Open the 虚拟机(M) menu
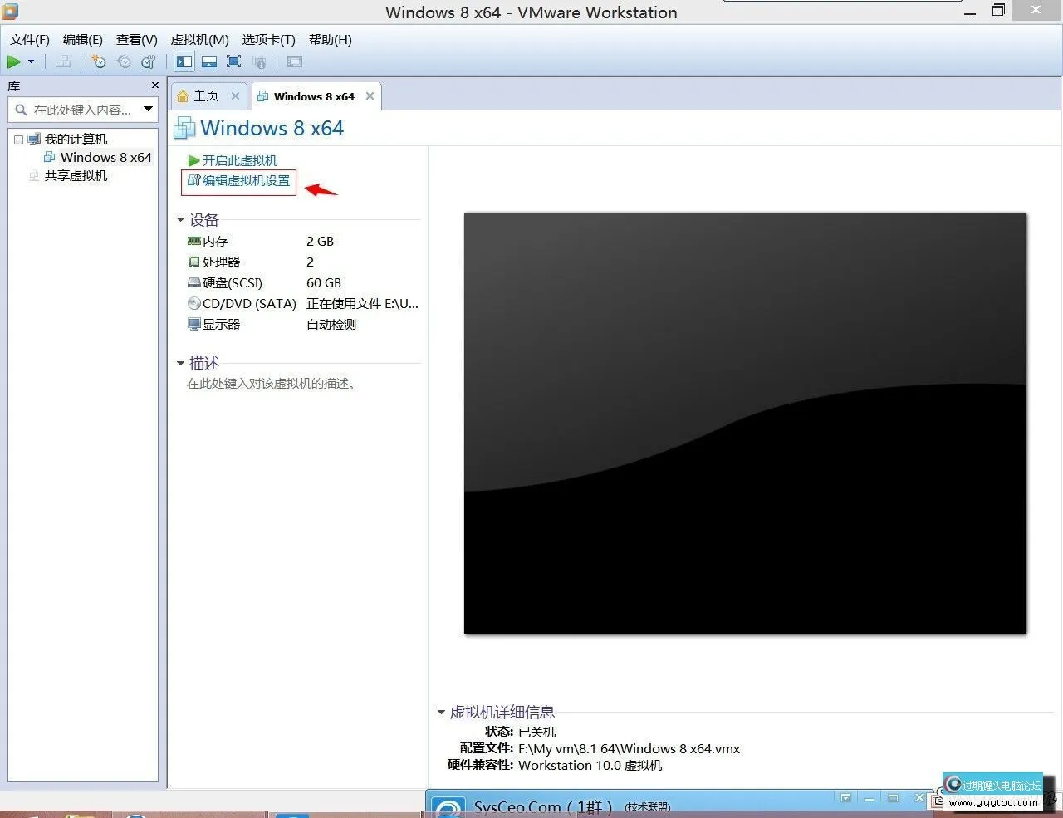The height and width of the screenshot is (818, 1063). pos(199,39)
